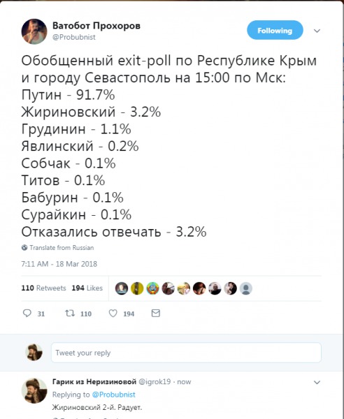Open tweet timestamp 7:11 AM - 18 Mar 2018

tap(59, 264)
